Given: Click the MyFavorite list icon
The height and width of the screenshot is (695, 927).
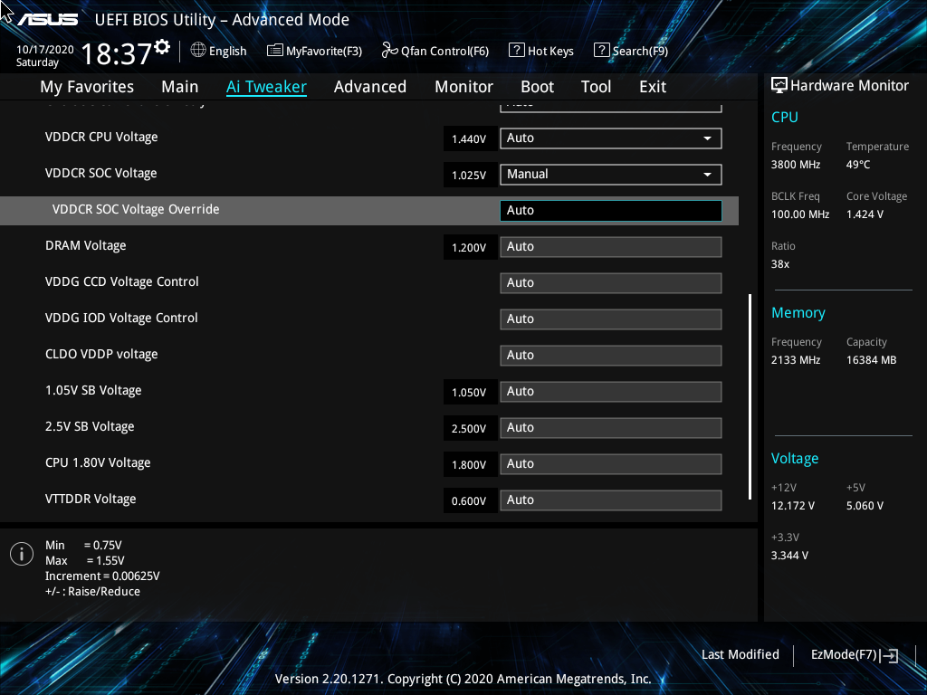Looking at the screenshot, I should 275,51.
